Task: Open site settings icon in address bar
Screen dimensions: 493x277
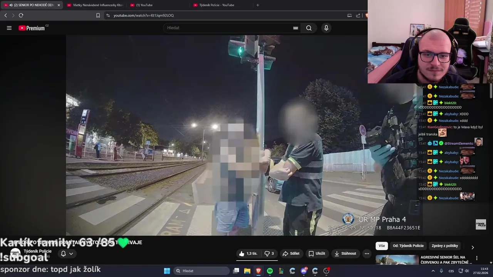Action: pyautogui.click(x=108, y=15)
